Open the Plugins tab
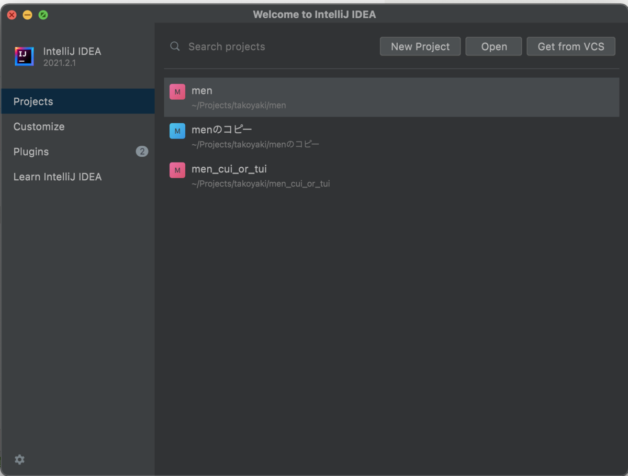Image resolution: width=628 pixels, height=476 pixels. [x=77, y=152]
